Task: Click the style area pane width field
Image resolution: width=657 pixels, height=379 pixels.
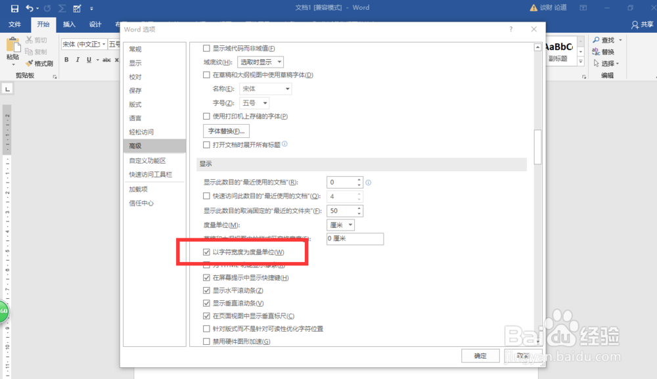Action: coord(355,238)
